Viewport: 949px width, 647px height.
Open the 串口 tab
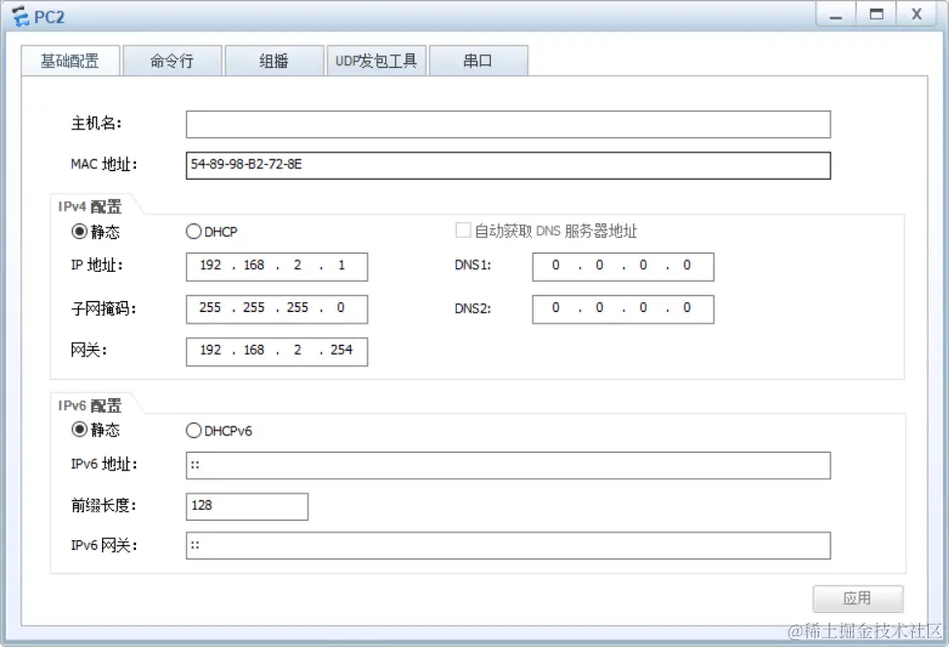478,59
